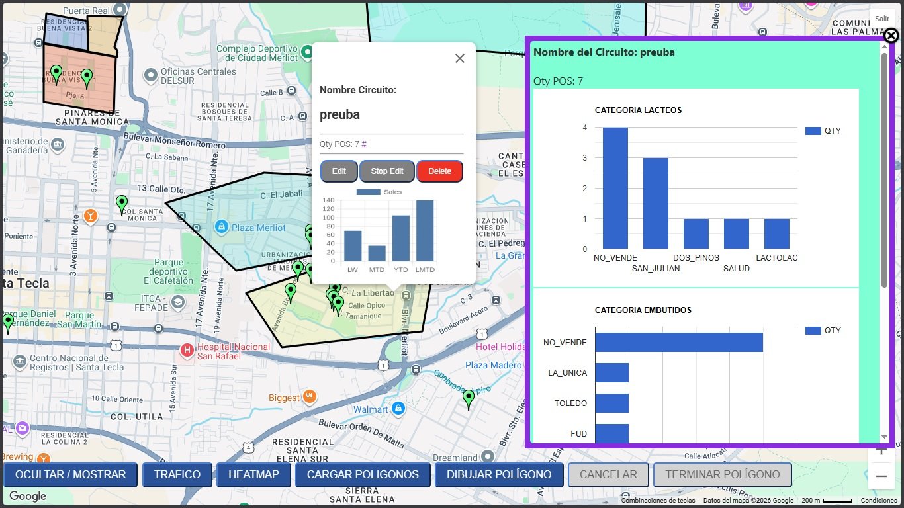Image resolution: width=904 pixels, height=508 pixels.
Task: Toggle the HEATMAP layer
Action: (253, 474)
